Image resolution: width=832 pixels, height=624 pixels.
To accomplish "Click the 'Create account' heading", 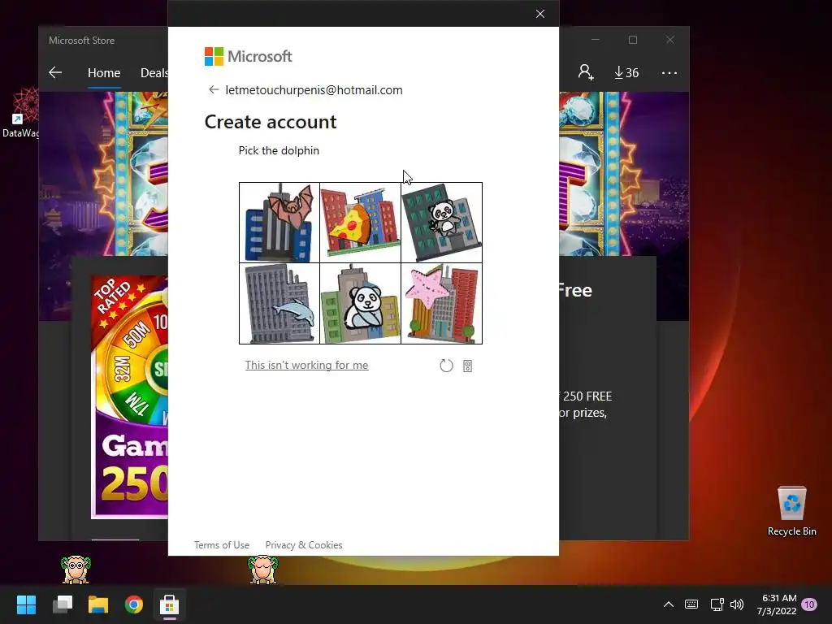I will [x=271, y=122].
